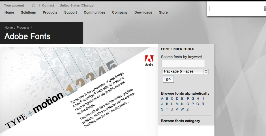Browse fonts starting with letter V
The height and width of the screenshot is (136, 266).
click(177, 109)
